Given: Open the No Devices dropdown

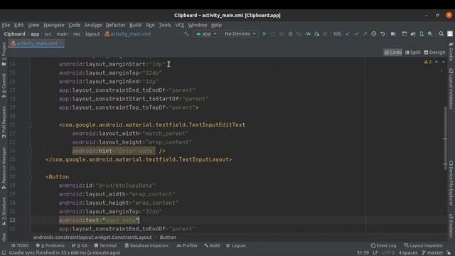Looking at the screenshot, I should coord(240,34).
